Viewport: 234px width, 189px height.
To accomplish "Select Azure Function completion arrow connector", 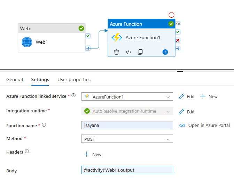I will [178, 49].
